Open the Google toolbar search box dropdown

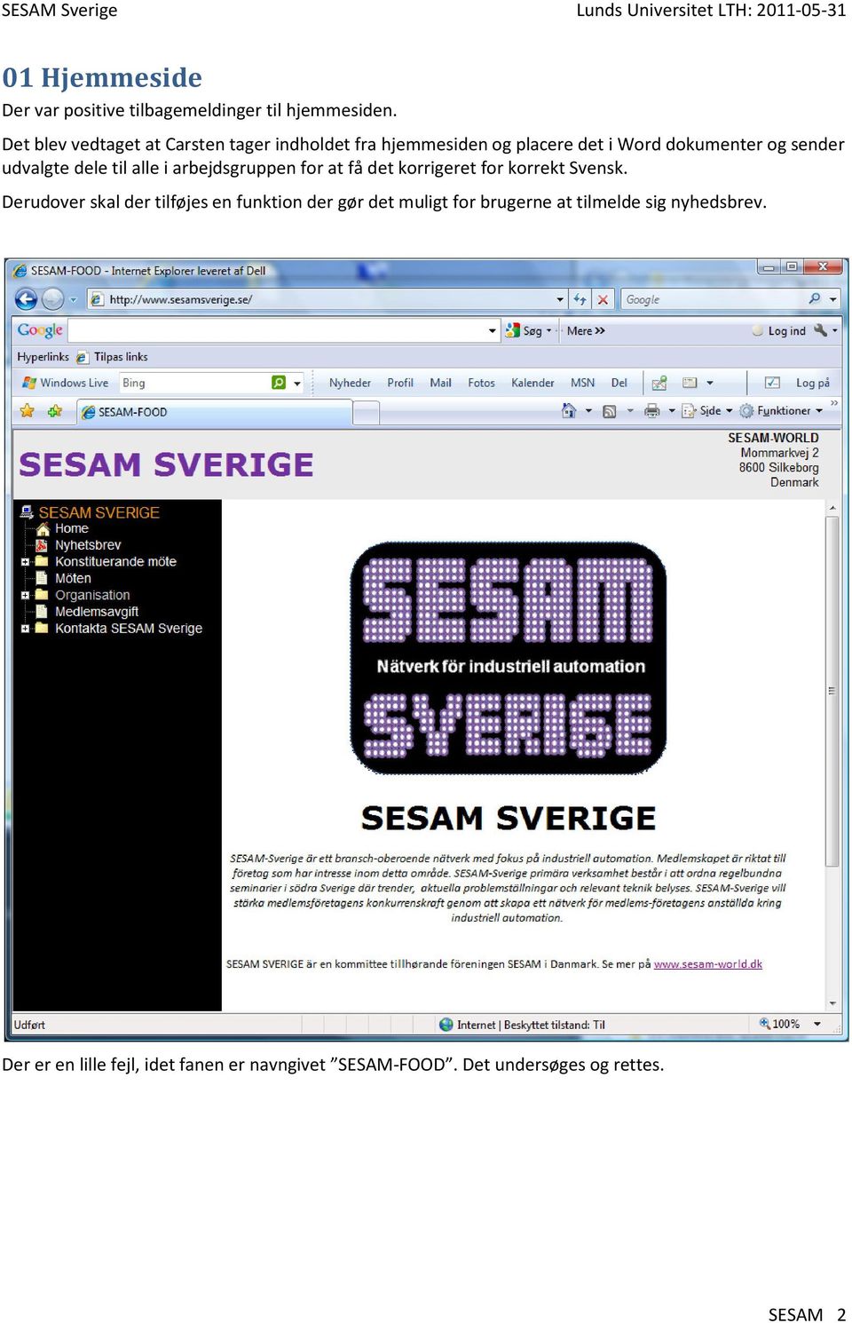pos(493,331)
